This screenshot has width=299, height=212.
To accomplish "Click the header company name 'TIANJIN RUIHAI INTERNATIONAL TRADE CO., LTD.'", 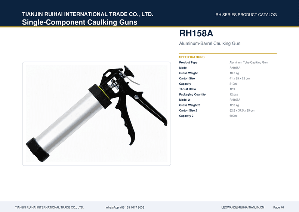I will [x=87, y=14].
